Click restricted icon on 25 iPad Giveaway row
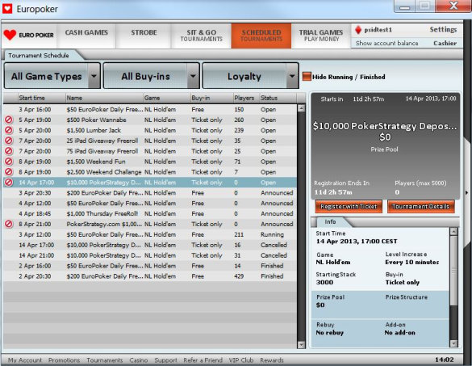This screenshot has height=366, width=472. [9, 141]
